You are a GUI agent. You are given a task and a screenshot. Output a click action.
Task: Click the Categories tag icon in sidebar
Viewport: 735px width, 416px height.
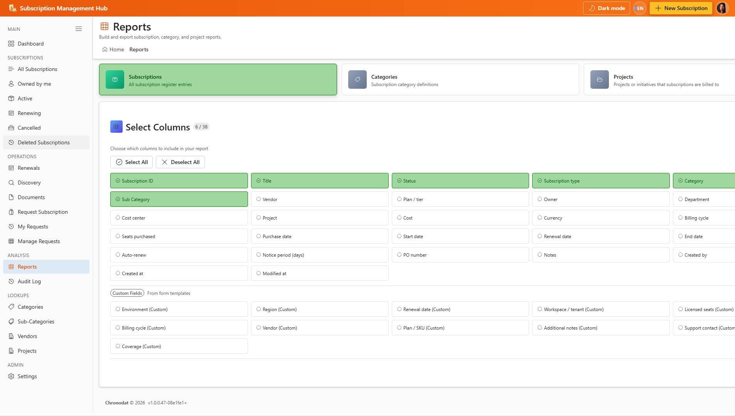click(11, 307)
